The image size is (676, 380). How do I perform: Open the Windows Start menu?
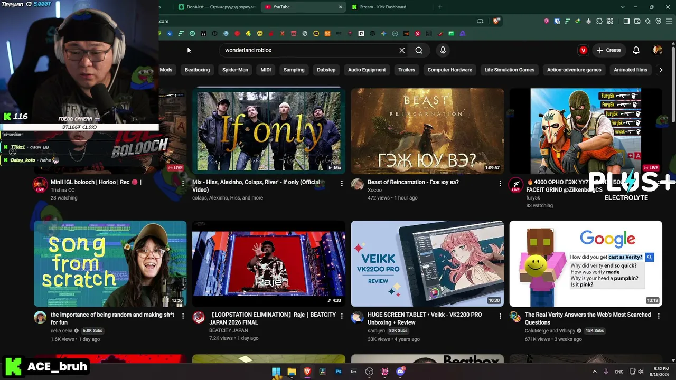[x=276, y=372]
